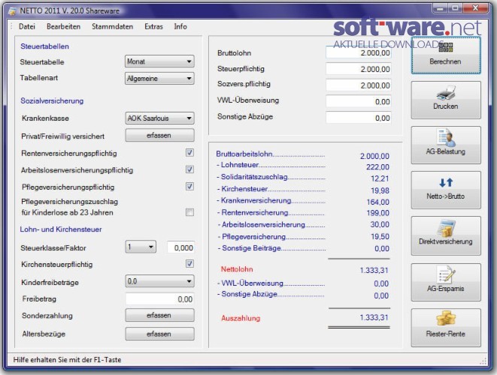497x375 pixels.
Task: Click the Drucken printer icon
Action: click(x=446, y=93)
